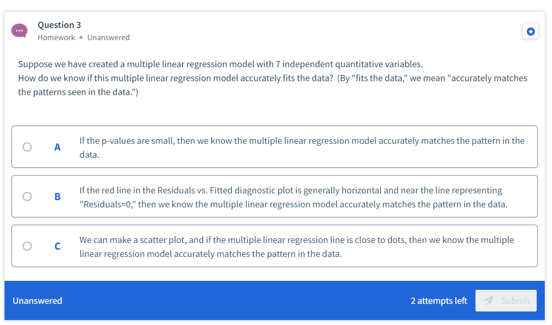Click the paper plane icon on Submit
552x325 pixels.
click(x=488, y=300)
